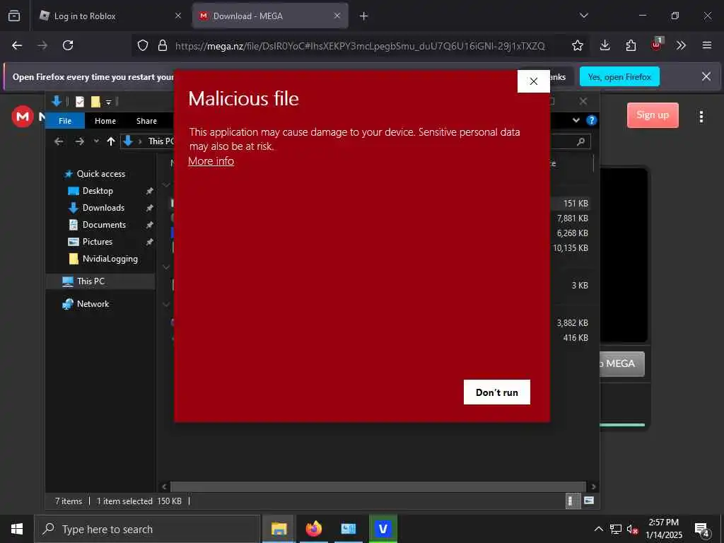Select Quick access in navigation pane
This screenshot has height=543, width=724.
(100, 174)
